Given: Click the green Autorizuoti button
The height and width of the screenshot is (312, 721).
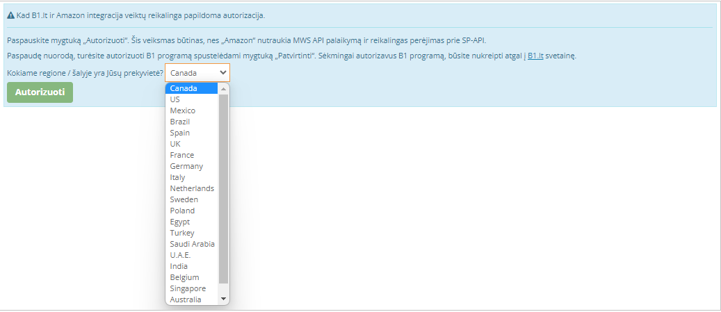Looking at the screenshot, I should click(40, 92).
